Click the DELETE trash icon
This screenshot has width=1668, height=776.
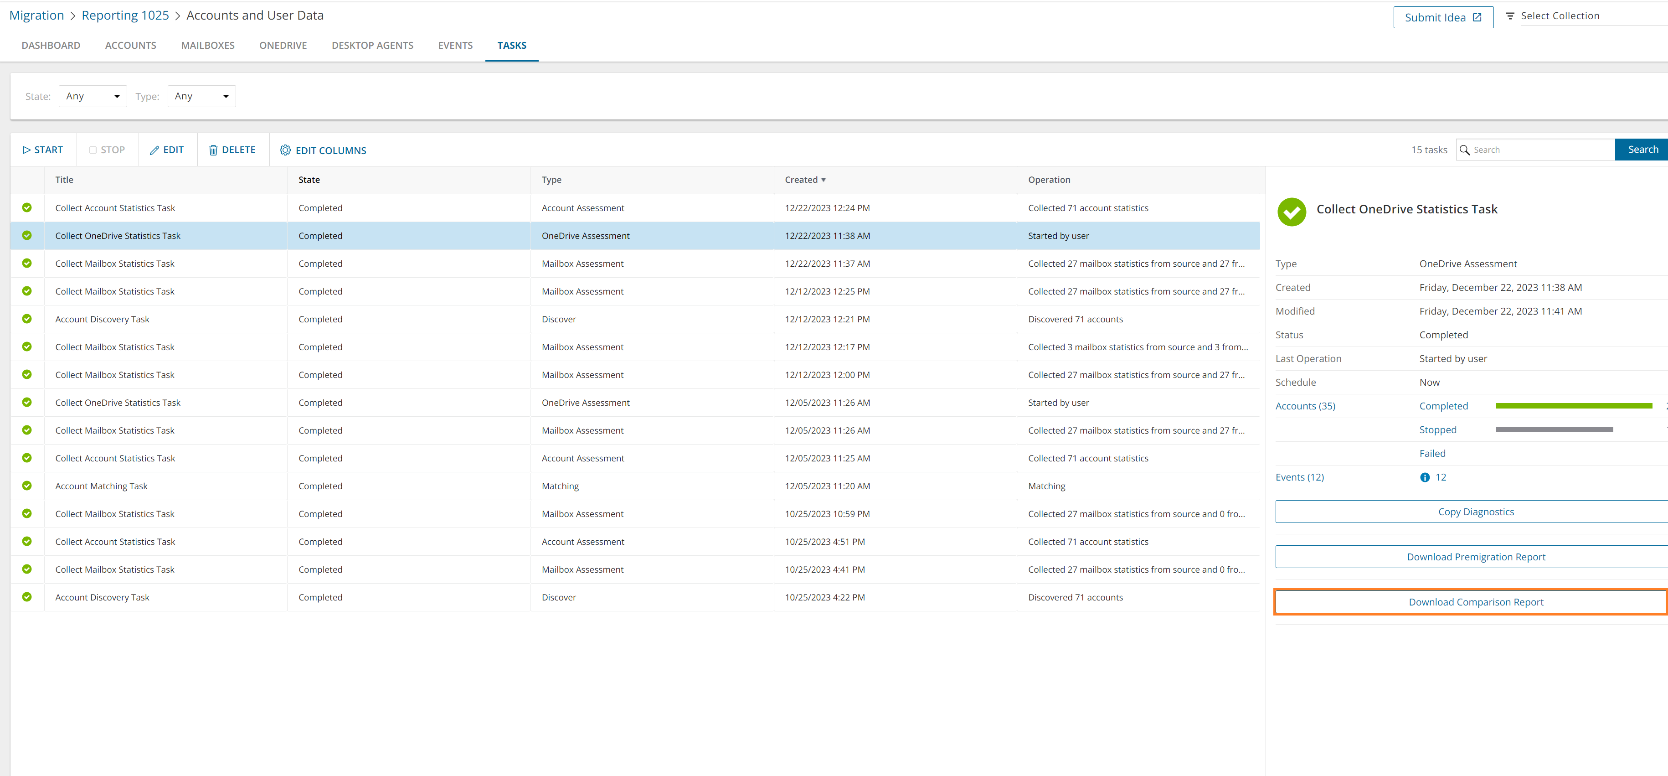point(213,150)
